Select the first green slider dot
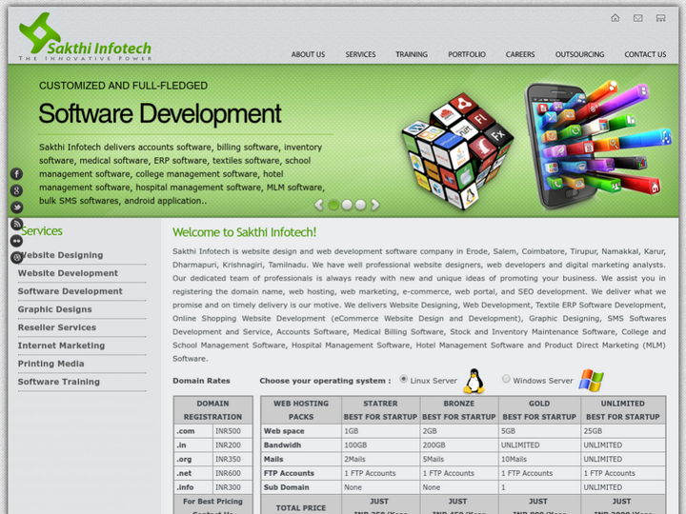Image resolution: width=686 pixels, height=514 pixels. [x=333, y=205]
